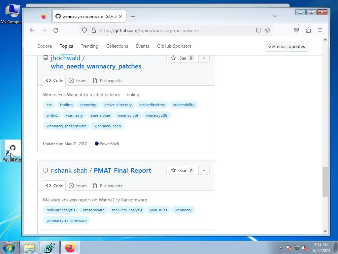This screenshot has height=254, width=338.
Task: Go back to the previous page
Action: 32,30
